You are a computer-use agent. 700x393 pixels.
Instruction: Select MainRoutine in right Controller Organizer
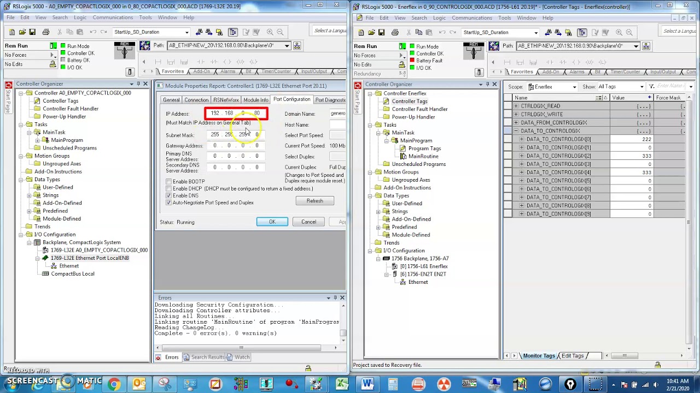click(x=423, y=156)
